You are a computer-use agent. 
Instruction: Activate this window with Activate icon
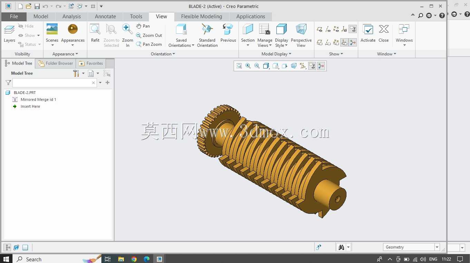368,29
